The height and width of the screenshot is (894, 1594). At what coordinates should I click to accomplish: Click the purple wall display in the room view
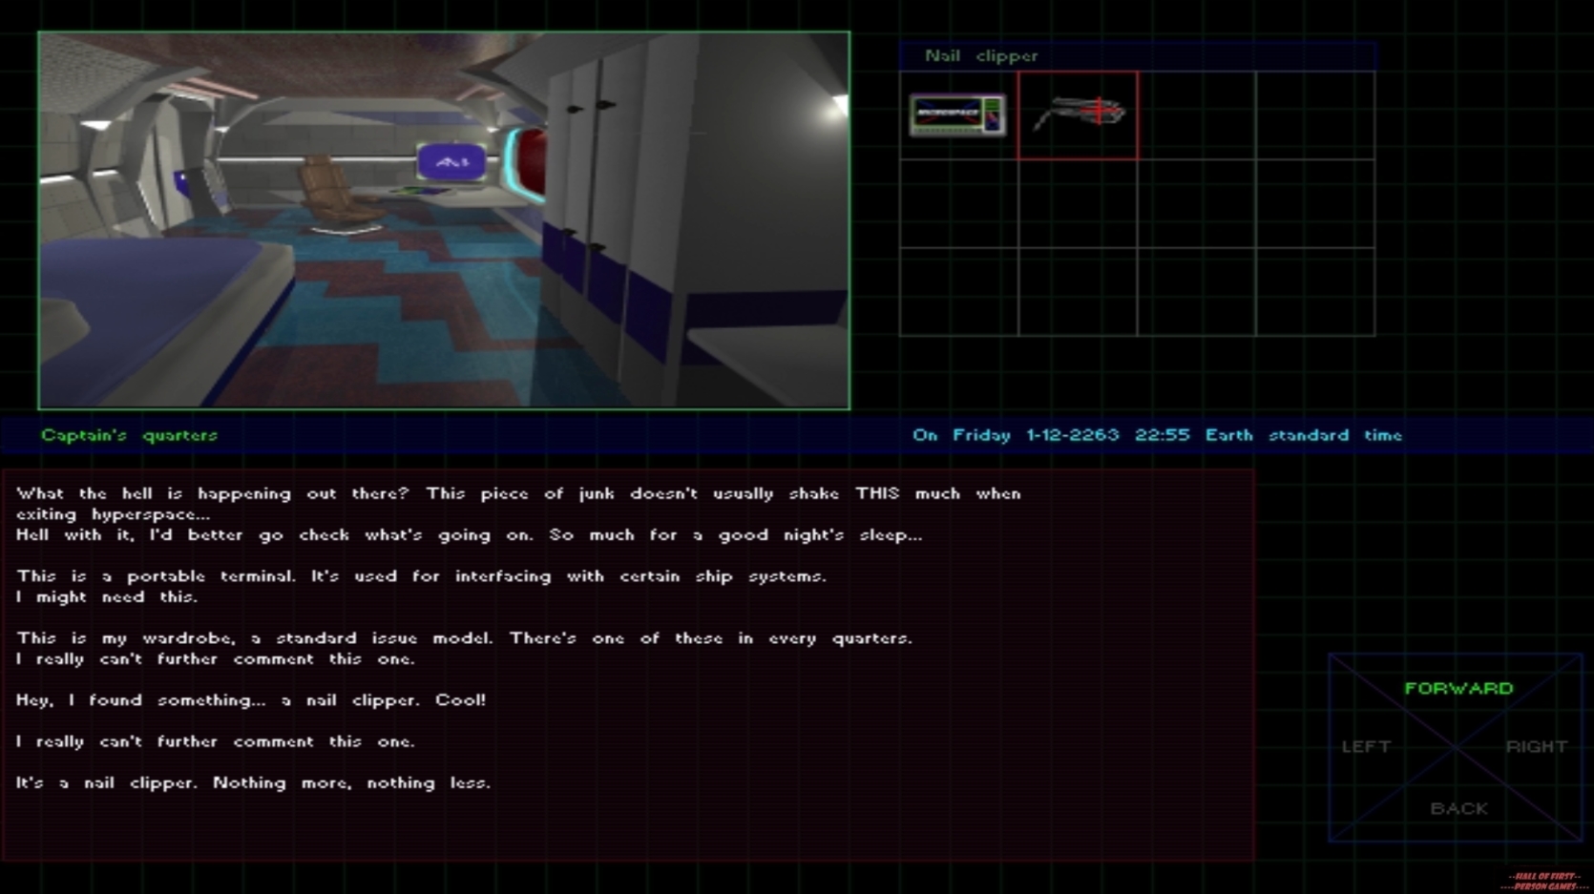click(x=451, y=160)
